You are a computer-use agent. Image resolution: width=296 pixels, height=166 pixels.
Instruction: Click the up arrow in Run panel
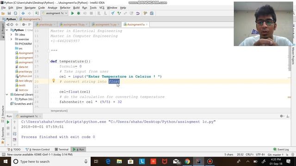pyautogui.click(x=14, y=122)
